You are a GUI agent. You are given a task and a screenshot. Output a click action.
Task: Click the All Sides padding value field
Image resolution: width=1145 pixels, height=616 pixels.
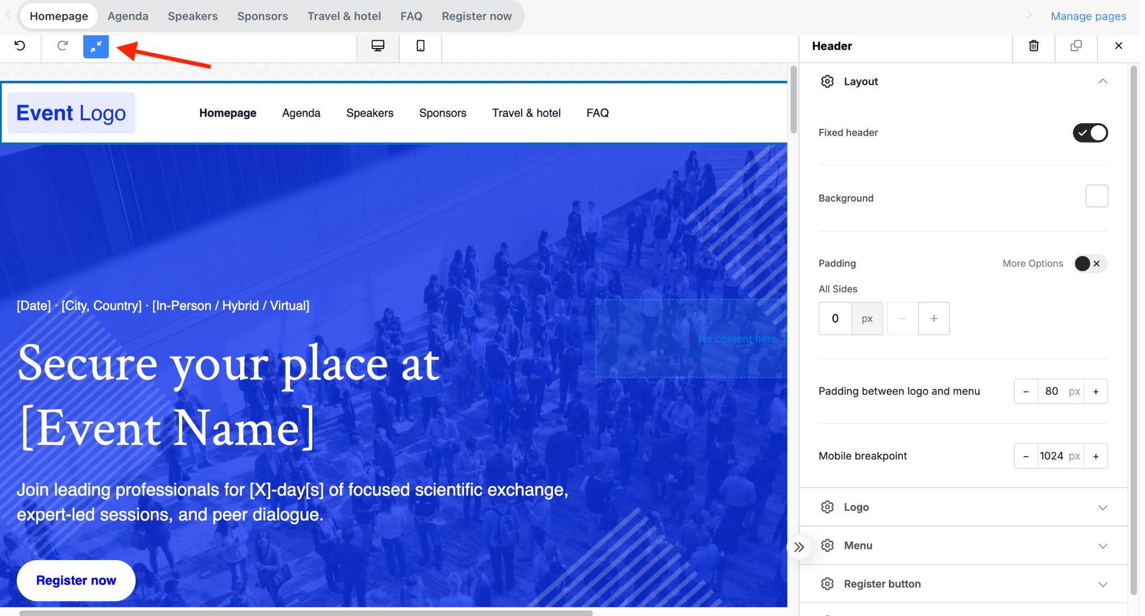point(835,319)
